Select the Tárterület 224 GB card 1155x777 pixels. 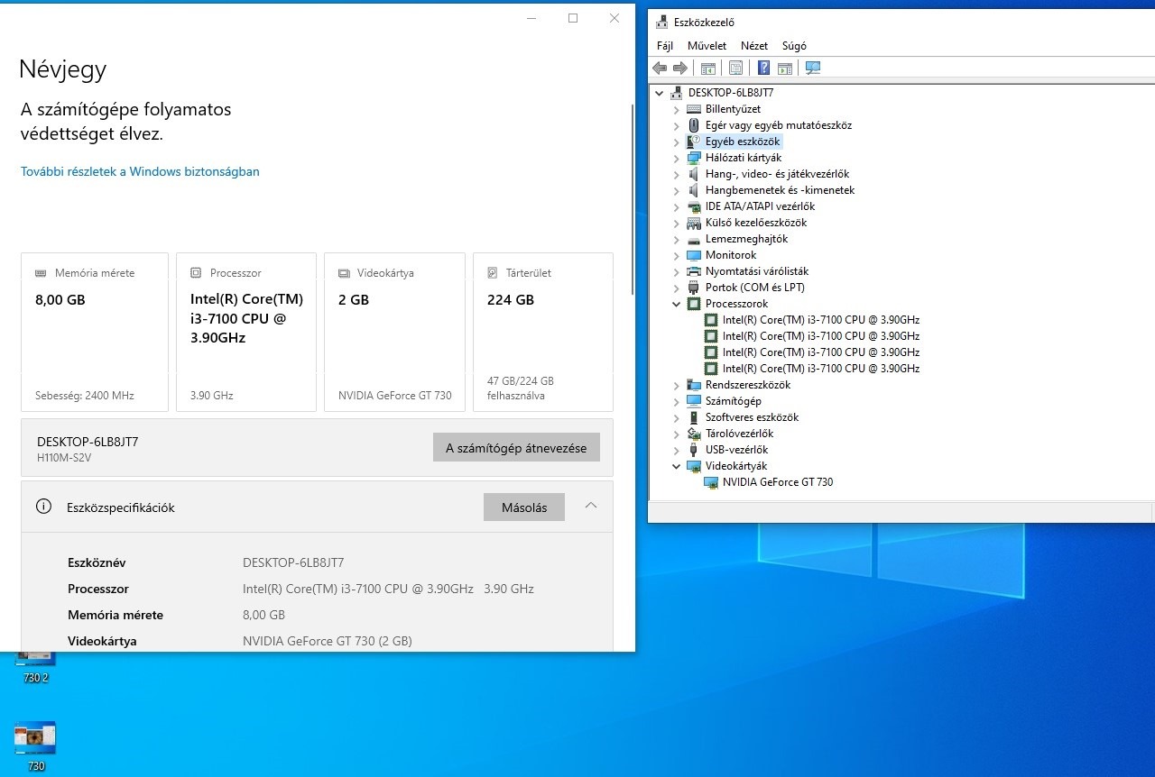[x=543, y=332]
